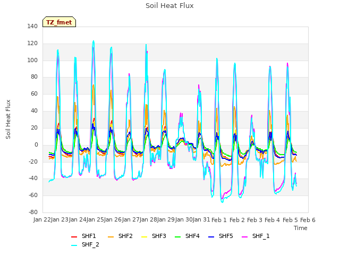Viewport: 340px width, 255px height.
Task: Toggle SHF5 series in legend
Action: pyautogui.click(x=220, y=236)
